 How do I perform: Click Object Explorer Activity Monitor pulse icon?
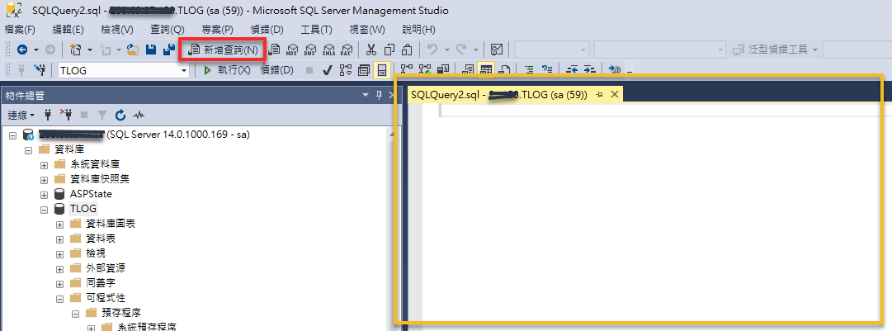click(x=139, y=115)
